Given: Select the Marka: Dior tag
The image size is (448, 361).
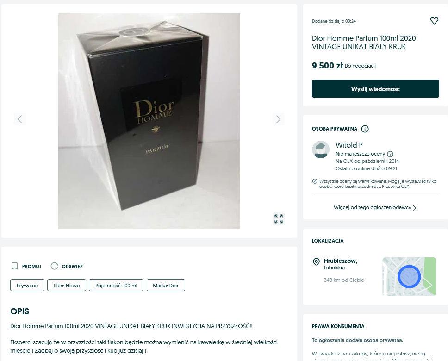Looking at the screenshot, I should coord(166,285).
